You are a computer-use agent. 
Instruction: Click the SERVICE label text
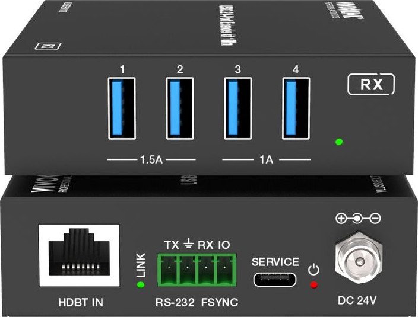[275, 261]
